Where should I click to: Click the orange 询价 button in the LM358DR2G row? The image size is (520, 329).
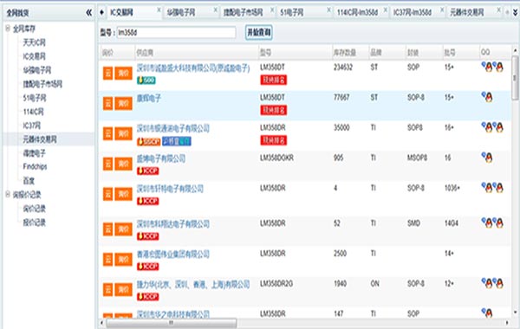(x=123, y=290)
